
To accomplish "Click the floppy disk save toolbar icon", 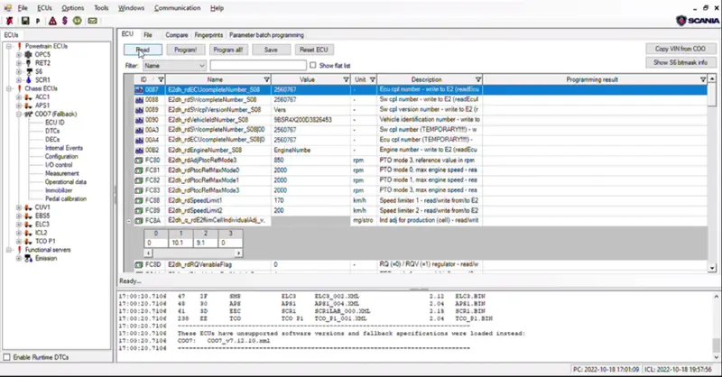I will (x=25, y=21).
